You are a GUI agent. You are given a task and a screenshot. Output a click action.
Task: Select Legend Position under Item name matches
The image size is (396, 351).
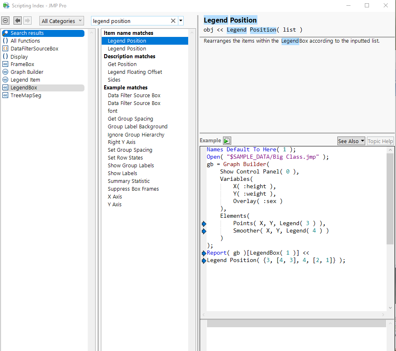(x=127, y=41)
